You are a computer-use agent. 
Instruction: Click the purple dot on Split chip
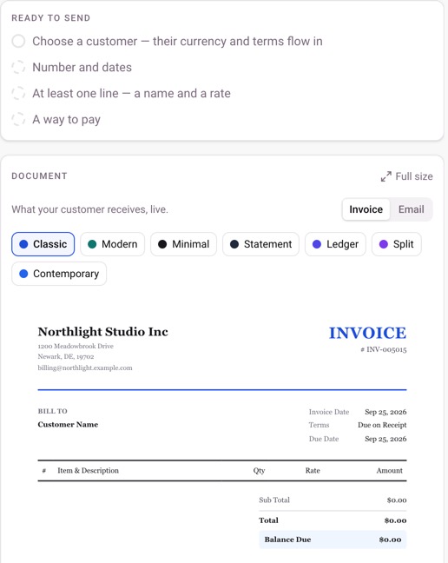coord(384,244)
